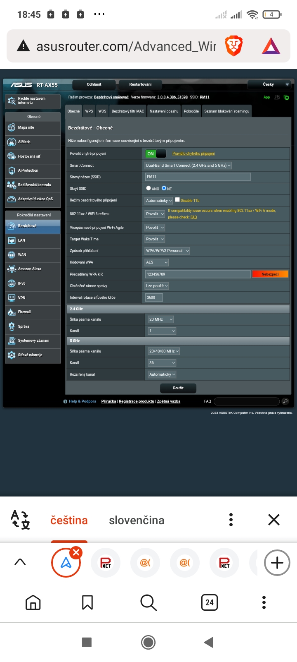Toggle the smart connect ON switch

pyautogui.click(x=156, y=154)
